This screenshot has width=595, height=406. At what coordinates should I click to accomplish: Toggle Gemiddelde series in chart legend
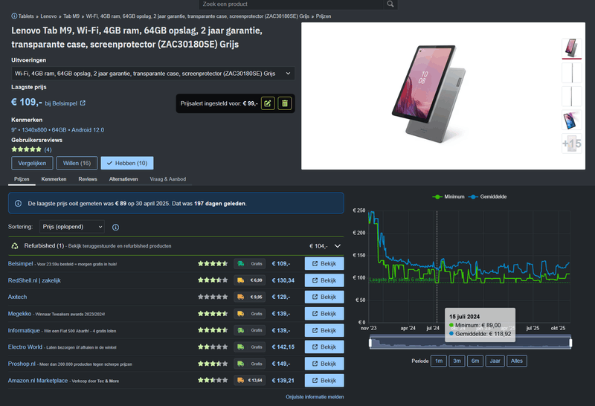click(x=488, y=196)
